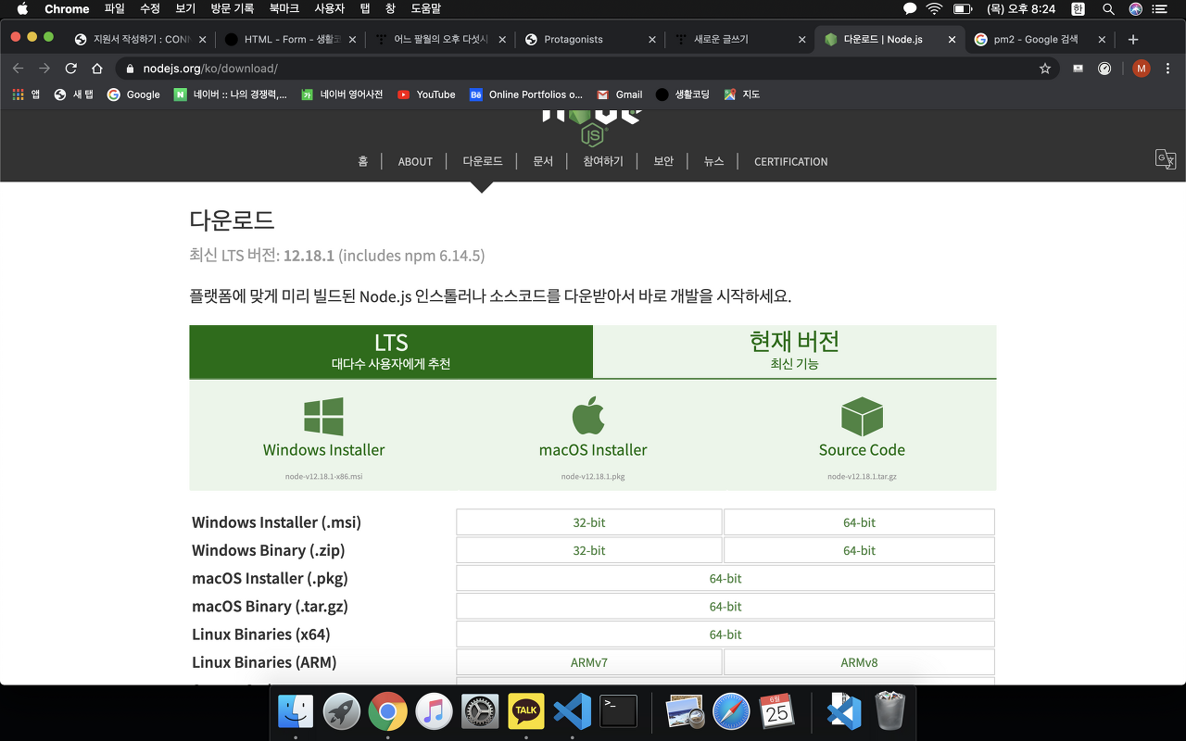Open Trash in the Dock
Screen dimensions: 1186x741
point(889,711)
